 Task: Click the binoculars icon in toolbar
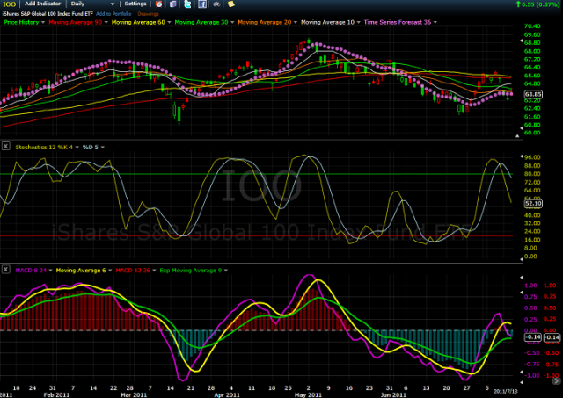point(216,4)
